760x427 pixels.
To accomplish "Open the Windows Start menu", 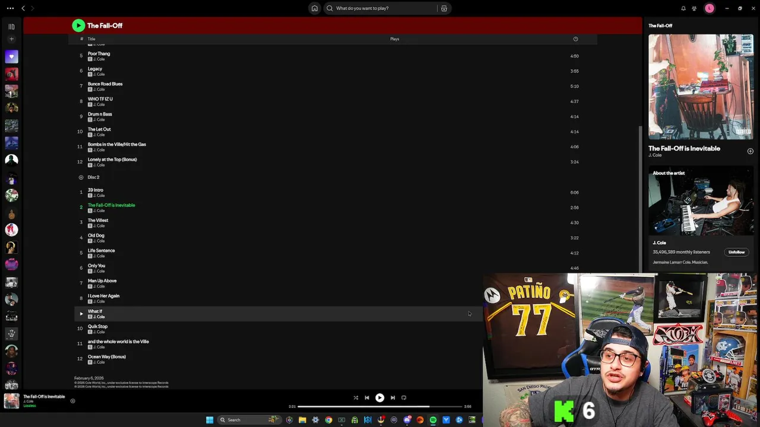I will tap(210, 420).
